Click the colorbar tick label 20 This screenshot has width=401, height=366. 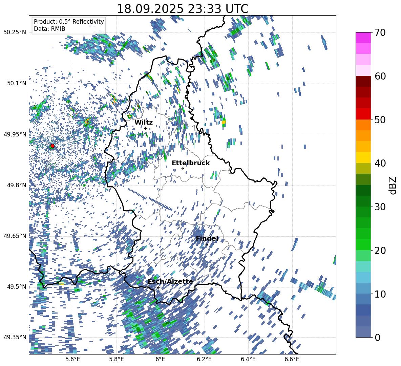click(380, 251)
